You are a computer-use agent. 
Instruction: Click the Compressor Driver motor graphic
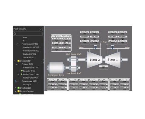click(56, 68)
